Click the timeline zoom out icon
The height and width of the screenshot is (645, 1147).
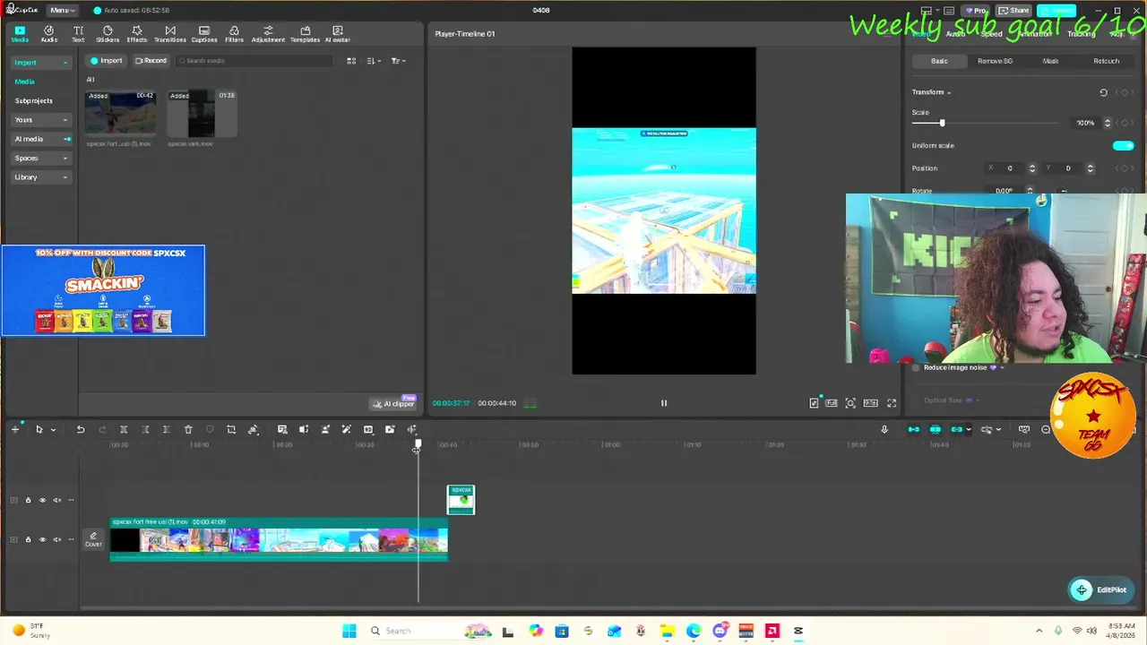click(1046, 430)
